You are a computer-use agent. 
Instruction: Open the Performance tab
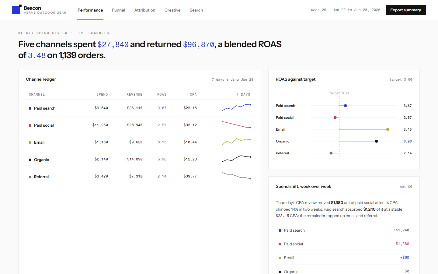[x=90, y=10]
